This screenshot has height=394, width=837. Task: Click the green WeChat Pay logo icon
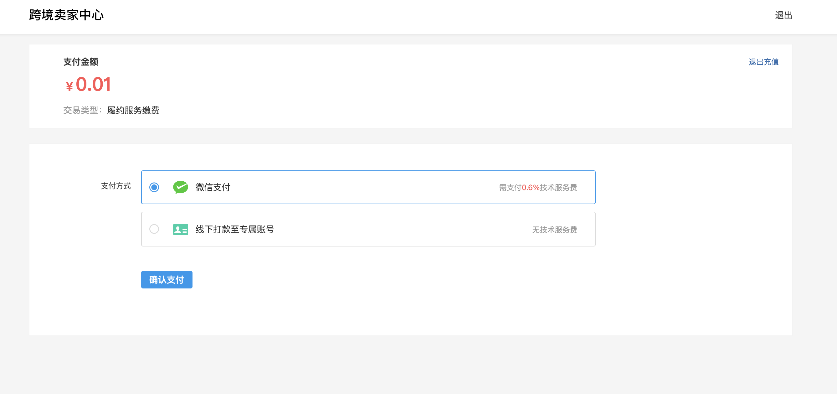point(180,187)
